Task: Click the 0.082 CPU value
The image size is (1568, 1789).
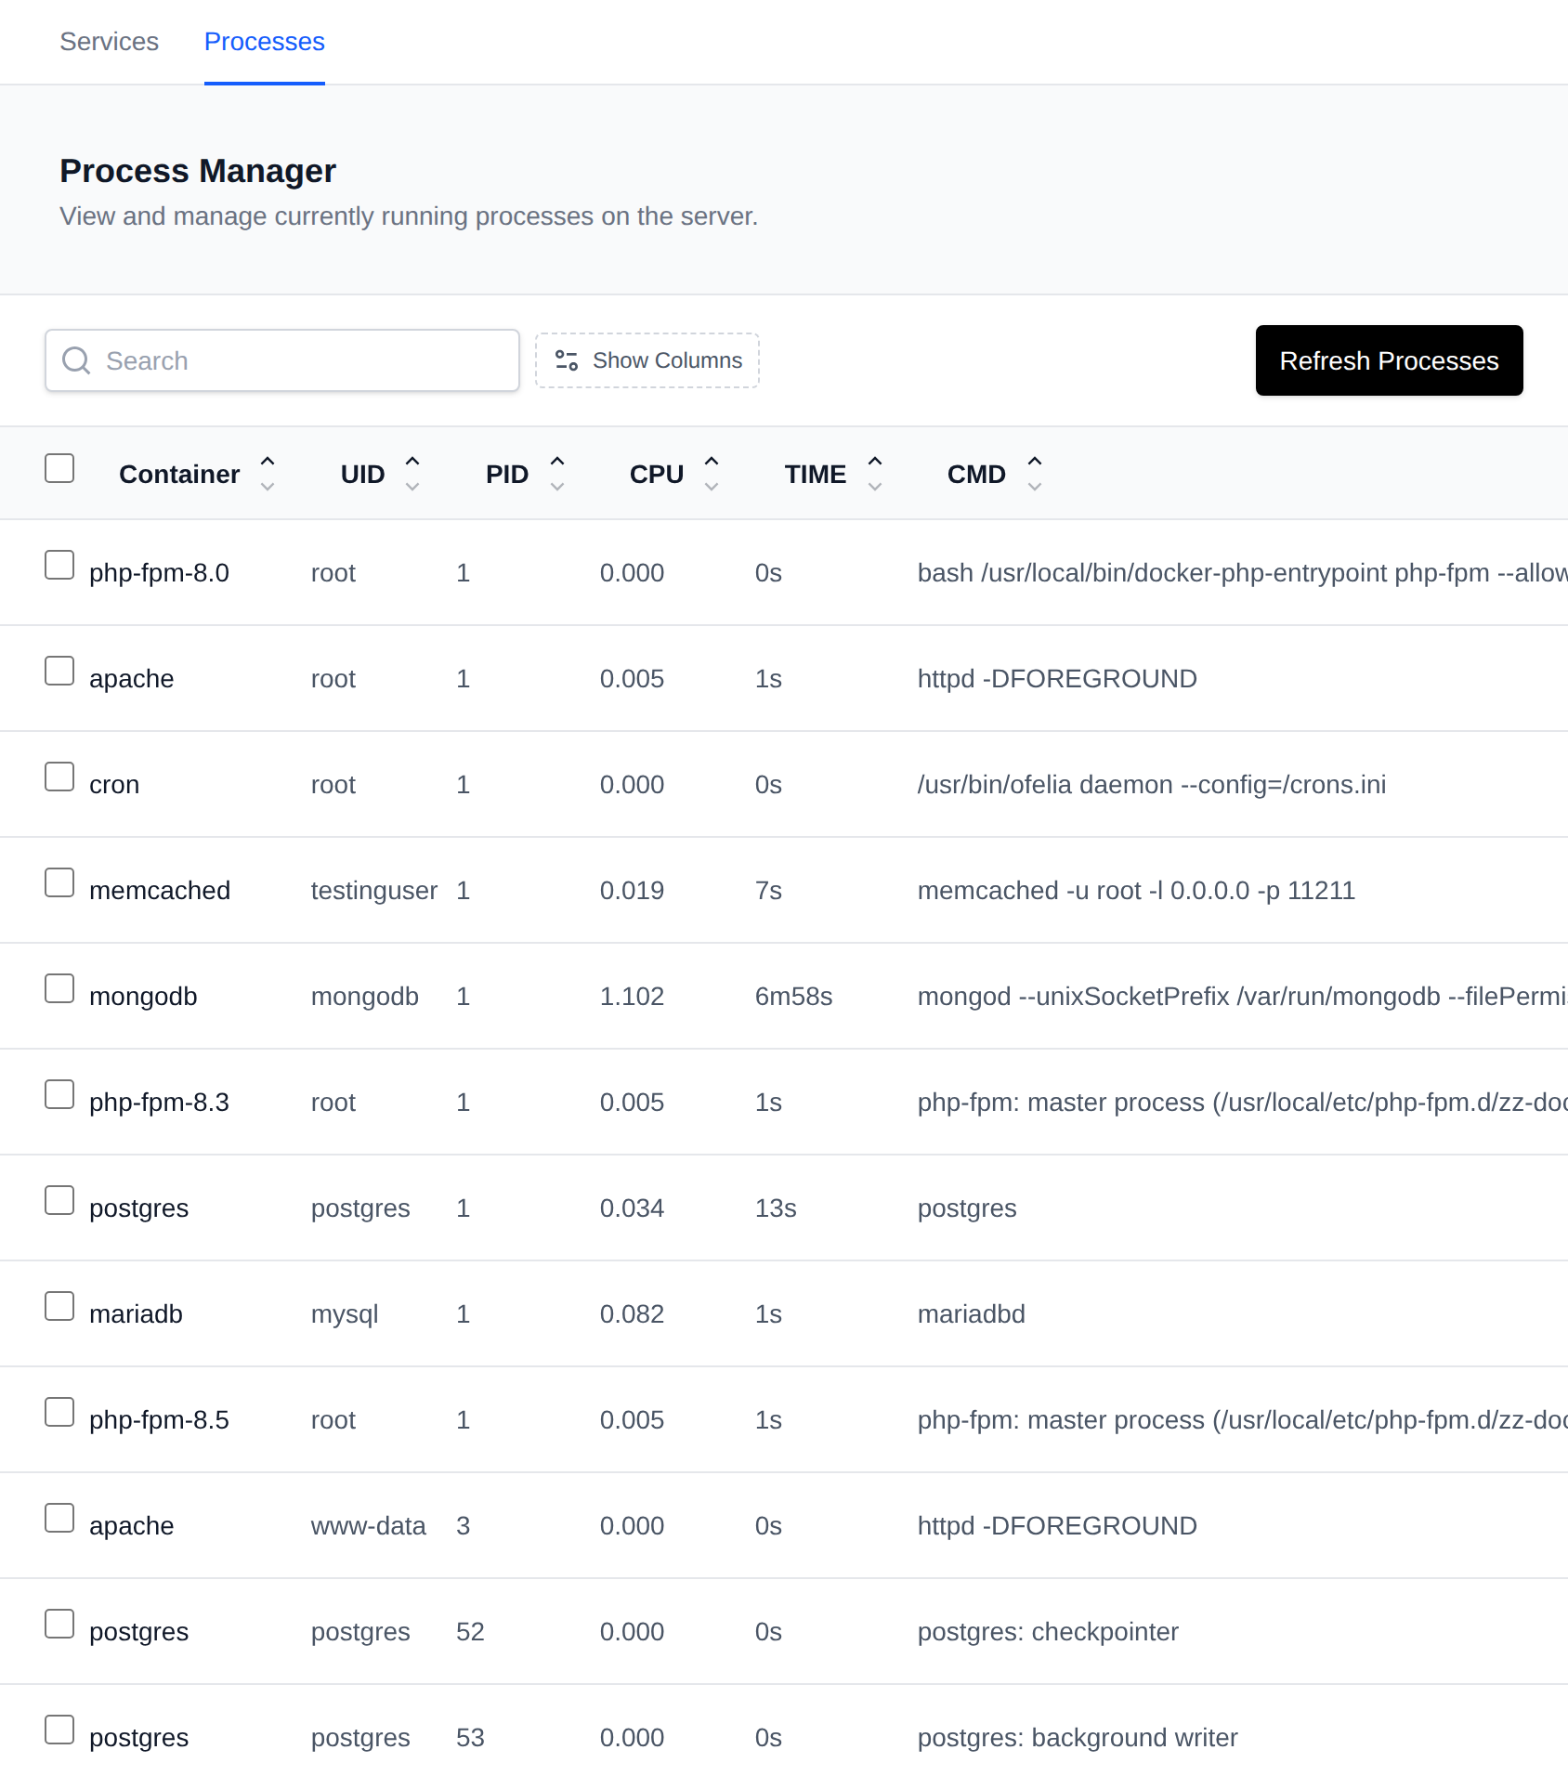Action: [632, 1314]
